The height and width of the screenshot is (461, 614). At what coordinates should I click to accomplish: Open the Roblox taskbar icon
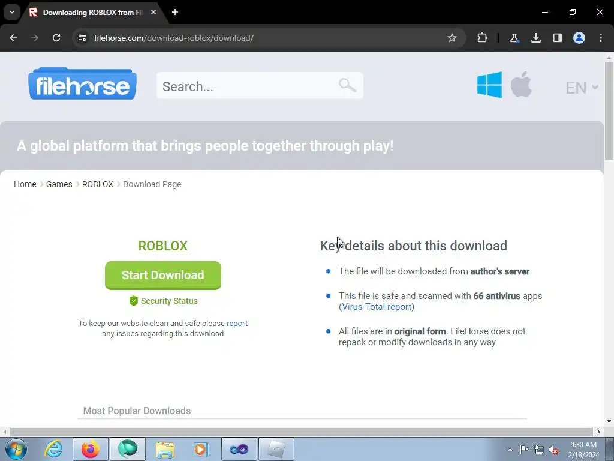pyautogui.click(x=276, y=449)
